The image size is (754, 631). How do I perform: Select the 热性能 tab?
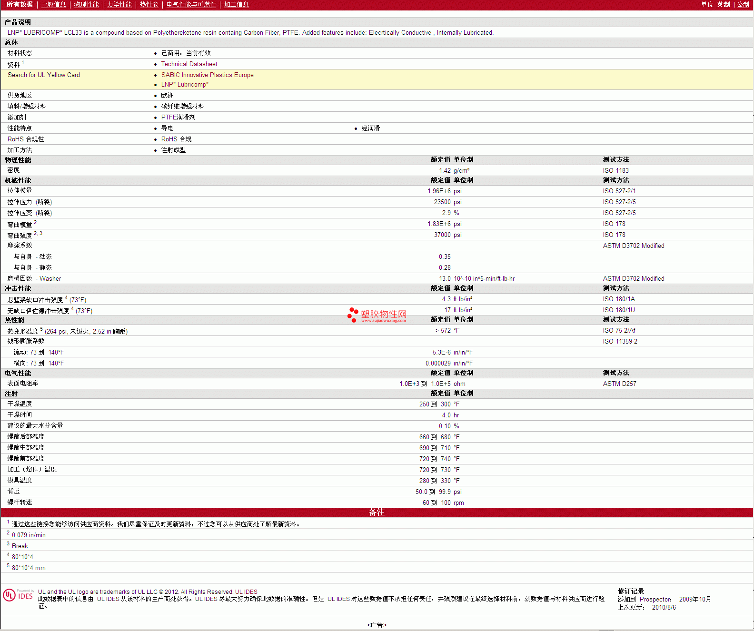click(149, 5)
